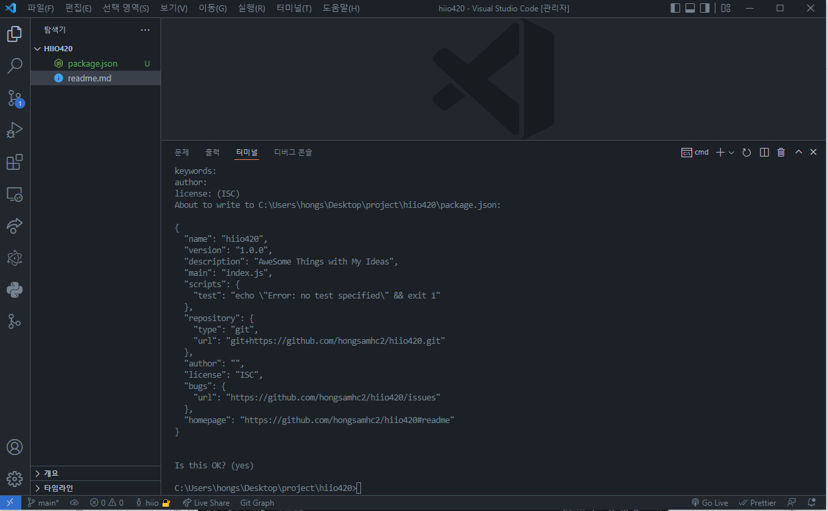Toggle panel visibility in title bar
This screenshot has height=511, width=828.
[690, 8]
